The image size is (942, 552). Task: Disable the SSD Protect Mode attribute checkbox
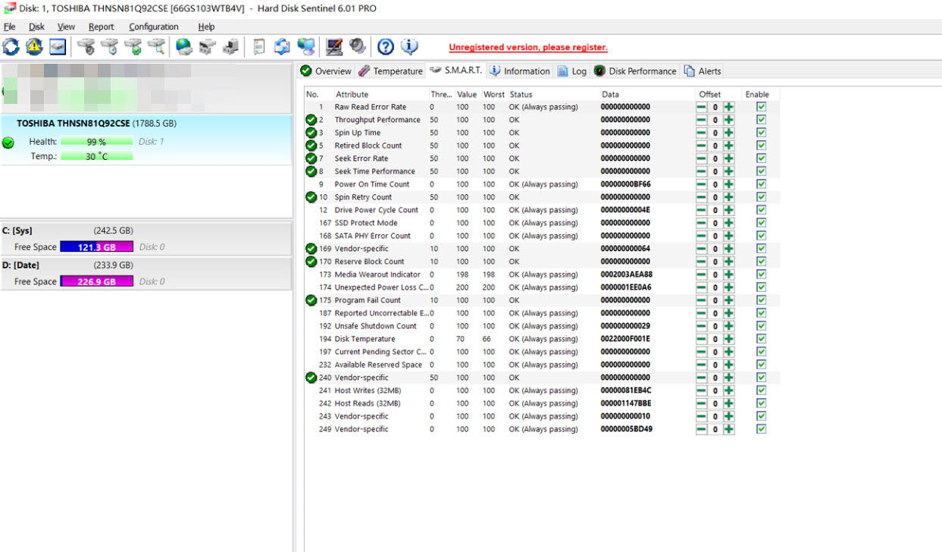point(761,223)
